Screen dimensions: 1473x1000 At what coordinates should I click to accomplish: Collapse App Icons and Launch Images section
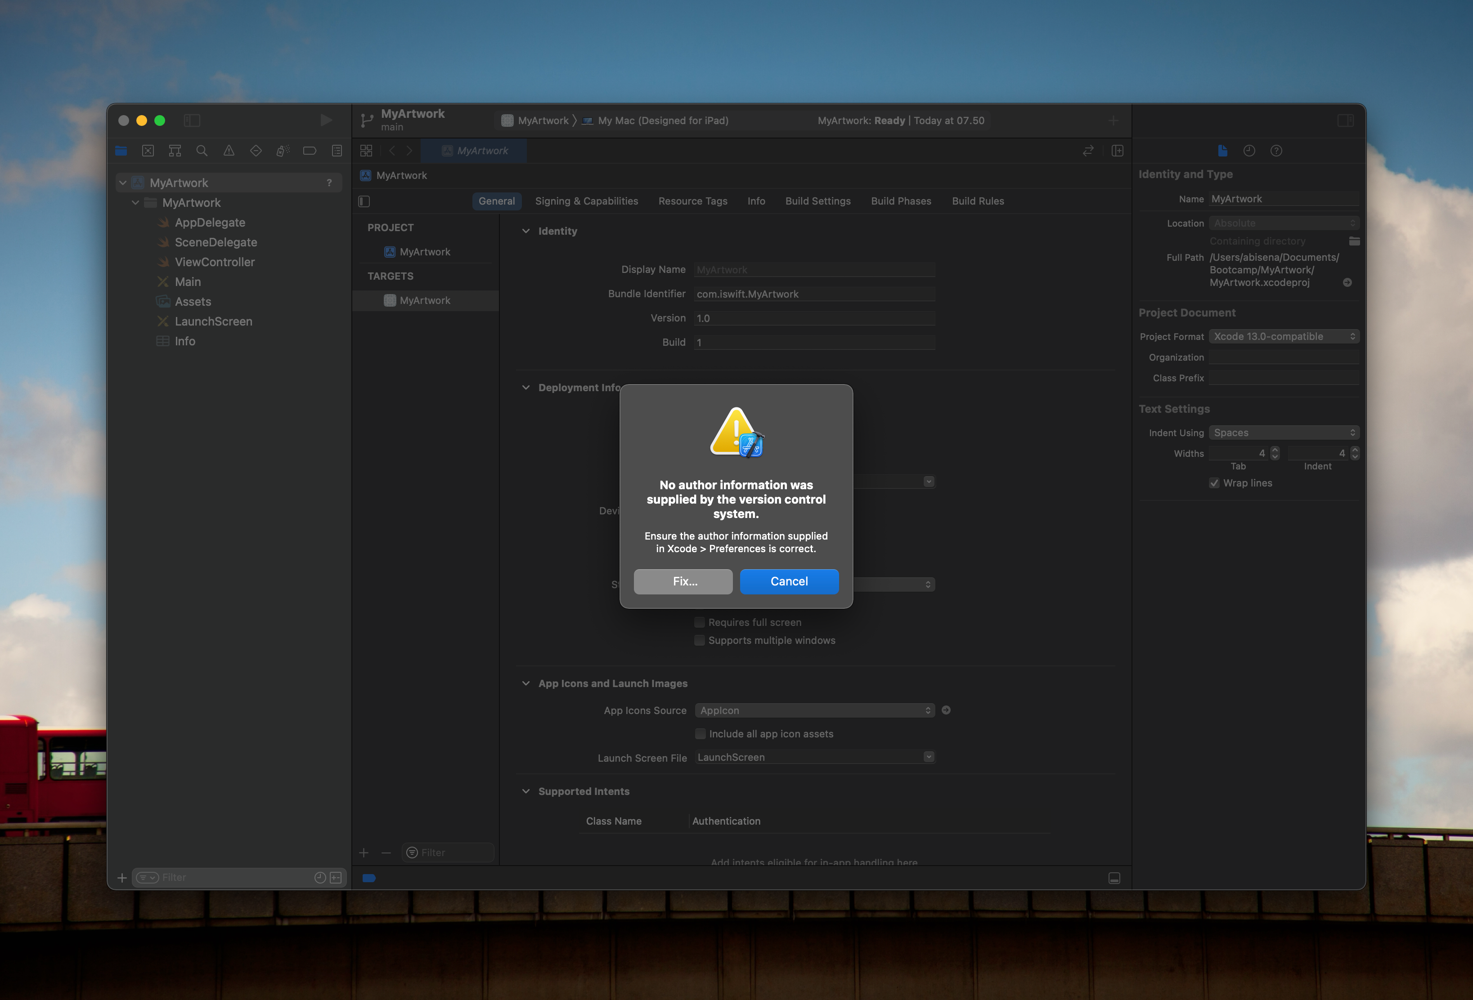click(x=526, y=683)
